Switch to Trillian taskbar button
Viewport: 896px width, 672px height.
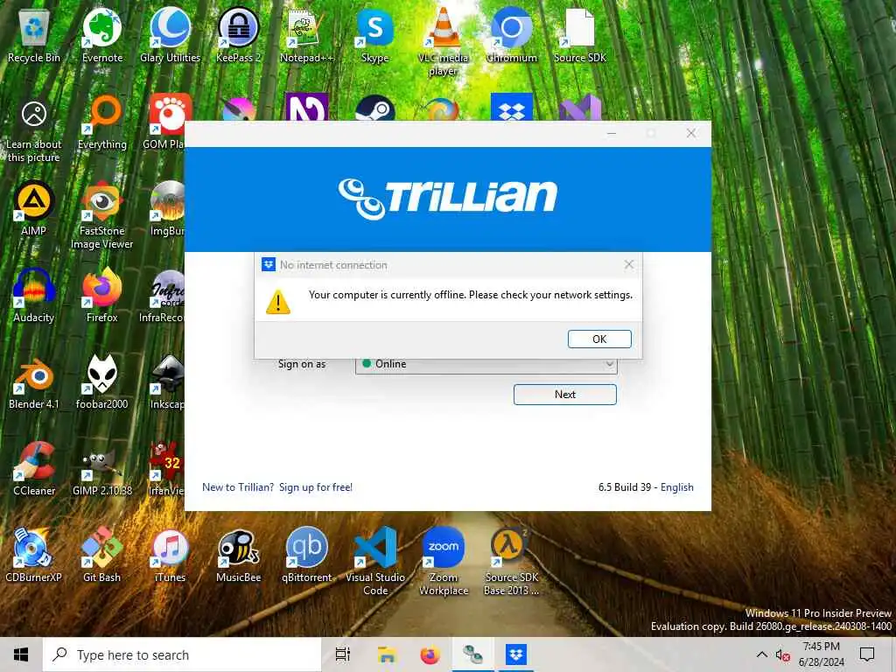pyautogui.click(x=472, y=654)
